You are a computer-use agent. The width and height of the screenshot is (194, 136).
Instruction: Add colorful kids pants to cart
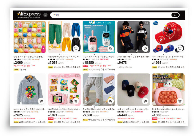click(76, 48)
